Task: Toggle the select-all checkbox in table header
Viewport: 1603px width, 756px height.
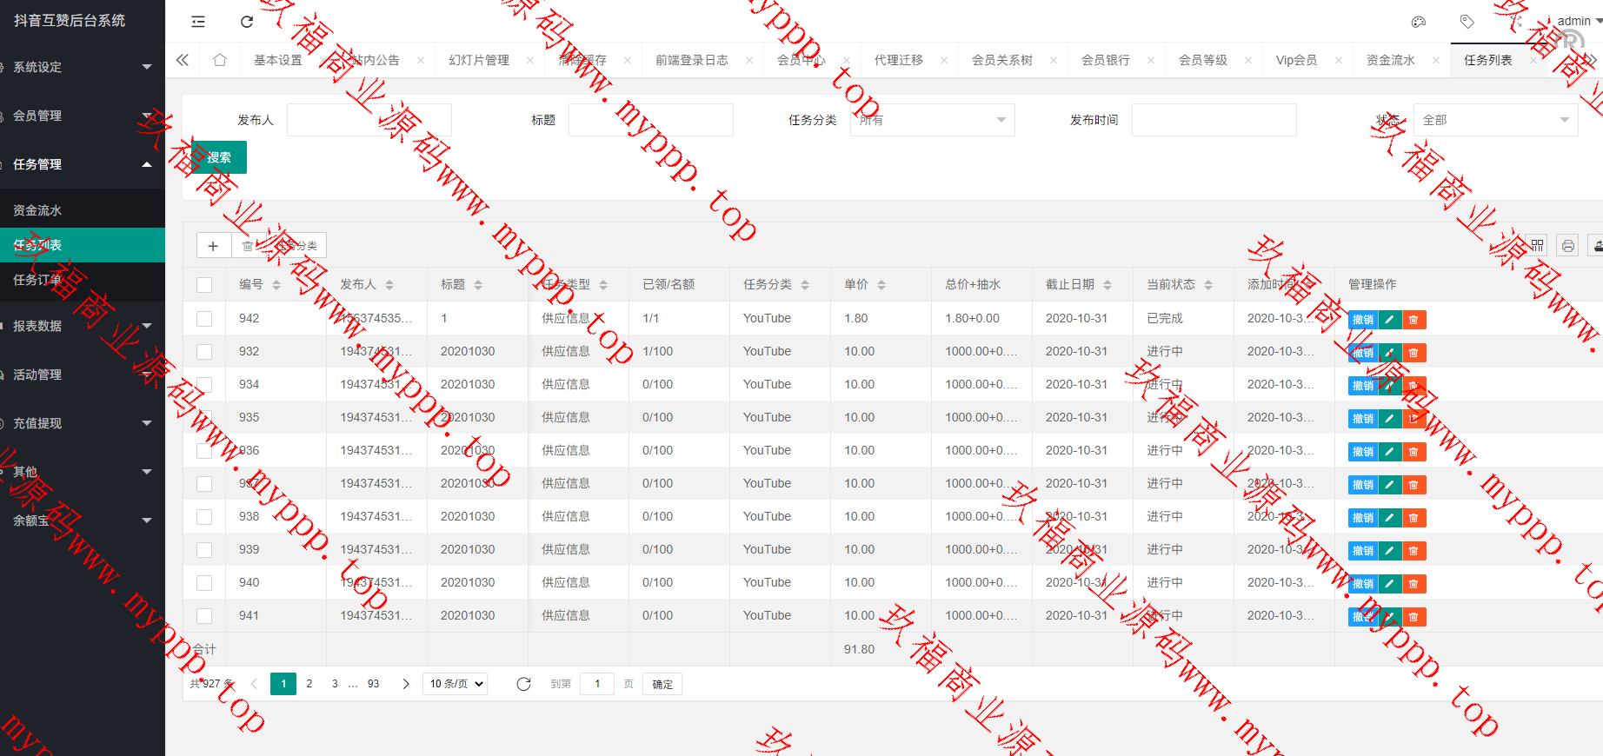Action: 204,285
